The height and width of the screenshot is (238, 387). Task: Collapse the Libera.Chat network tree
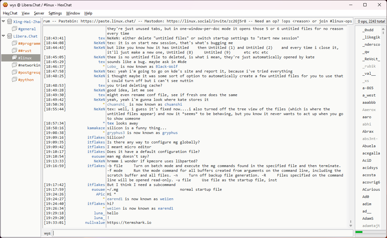(x=3, y=36)
